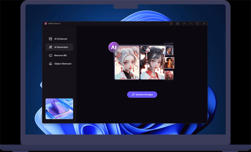The width and height of the screenshot is (251, 152).
Task: Minimize the HitPaw Photo AI window
Action: tap(191, 24)
